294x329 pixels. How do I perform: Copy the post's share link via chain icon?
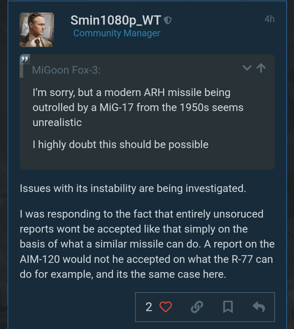[x=197, y=307]
